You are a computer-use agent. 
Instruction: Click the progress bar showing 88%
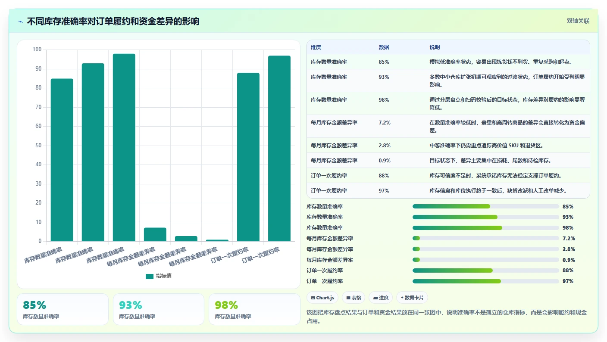coord(486,270)
